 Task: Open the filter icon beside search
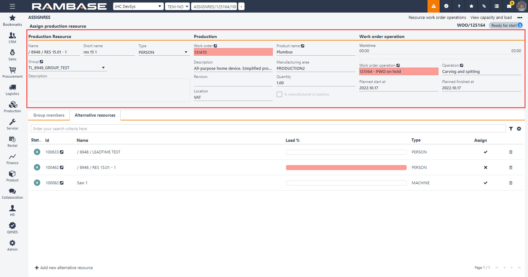coord(511,129)
